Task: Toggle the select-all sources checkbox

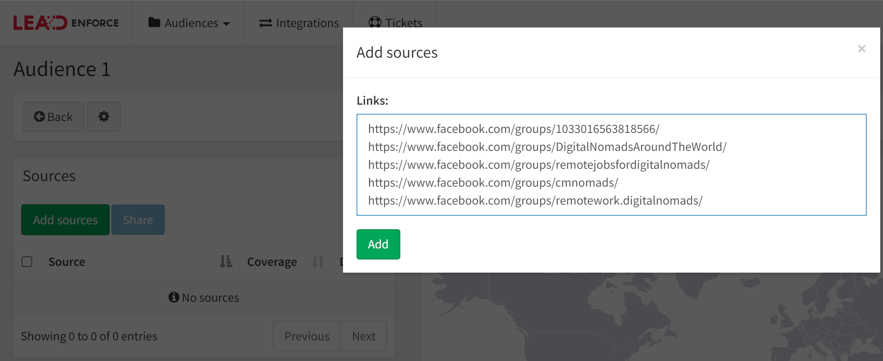Action: pyautogui.click(x=27, y=262)
